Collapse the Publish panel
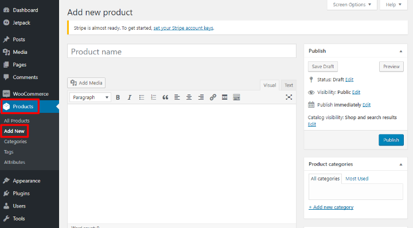 click(x=400, y=52)
